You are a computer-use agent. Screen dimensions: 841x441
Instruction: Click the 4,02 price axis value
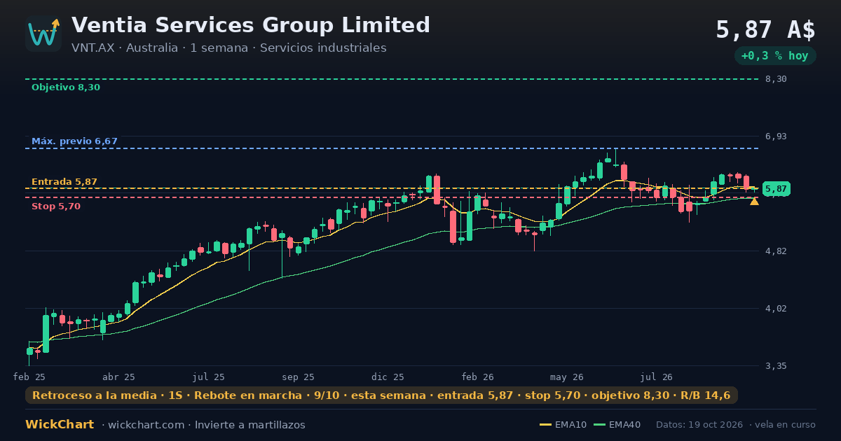(776, 309)
